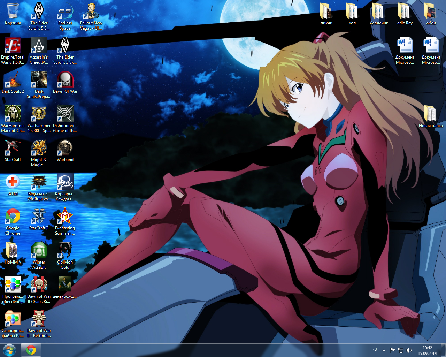Select The Elder Scrolls 5.S... shortcut beside Корзина
The width and height of the screenshot is (446, 357).
39,16
